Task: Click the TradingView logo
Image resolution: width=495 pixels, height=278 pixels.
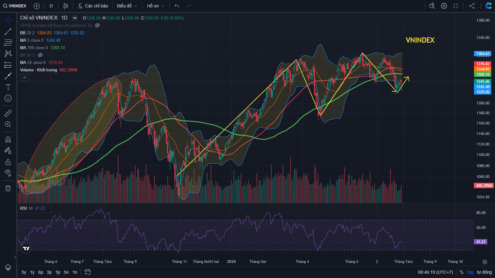Action: pos(26,248)
